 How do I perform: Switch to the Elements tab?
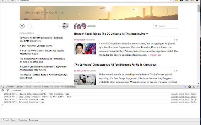pyautogui.click(x=10, y=87)
